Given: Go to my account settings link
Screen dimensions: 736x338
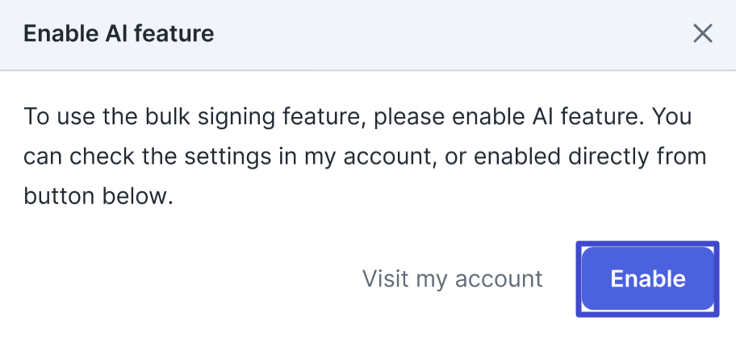Looking at the screenshot, I should [452, 279].
